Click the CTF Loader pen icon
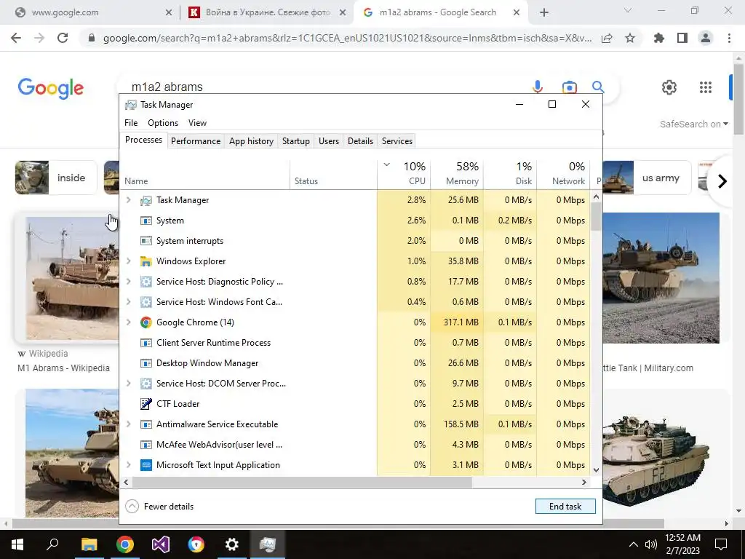Viewport: 745px width, 559px height. coord(146,404)
